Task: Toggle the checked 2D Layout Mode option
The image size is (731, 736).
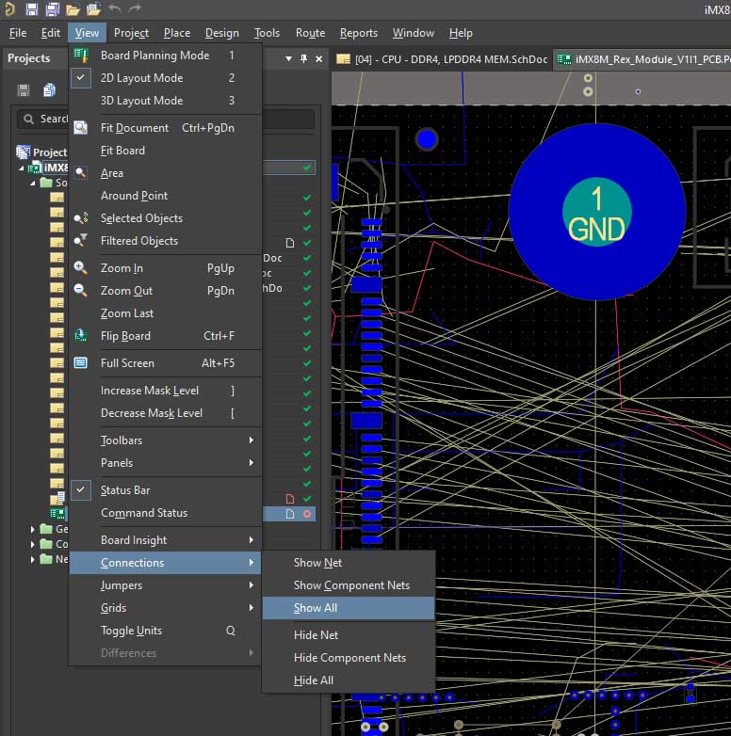Action: (141, 78)
